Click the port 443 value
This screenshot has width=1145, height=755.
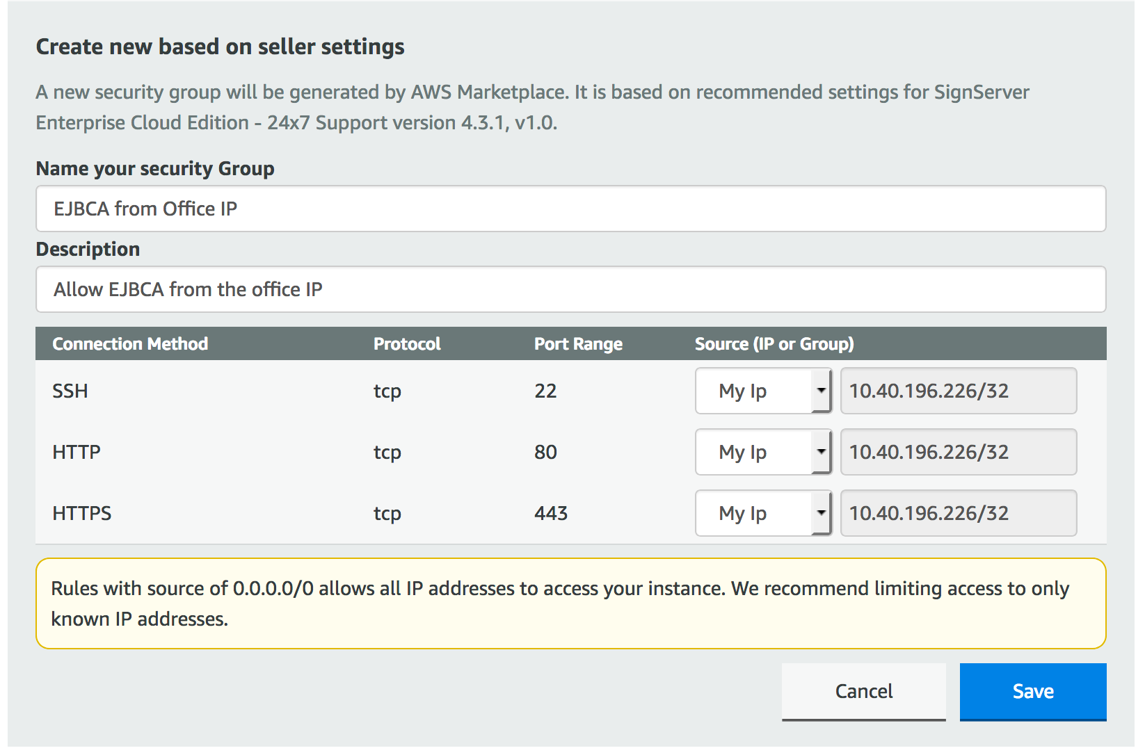pyautogui.click(x=551, y=513)
